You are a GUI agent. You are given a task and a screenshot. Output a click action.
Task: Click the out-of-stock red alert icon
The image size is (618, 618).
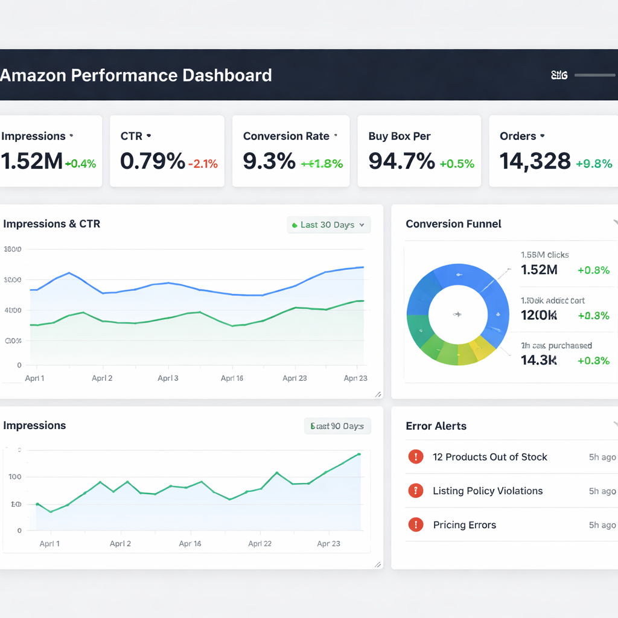pyautogui.click(x=415, y=457)
